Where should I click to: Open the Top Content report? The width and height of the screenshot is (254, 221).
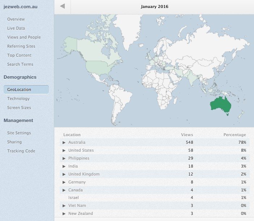pos(19,55)
